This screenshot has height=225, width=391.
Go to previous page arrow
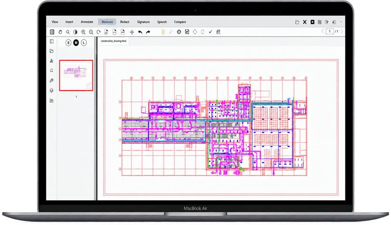tap(323, 31)
